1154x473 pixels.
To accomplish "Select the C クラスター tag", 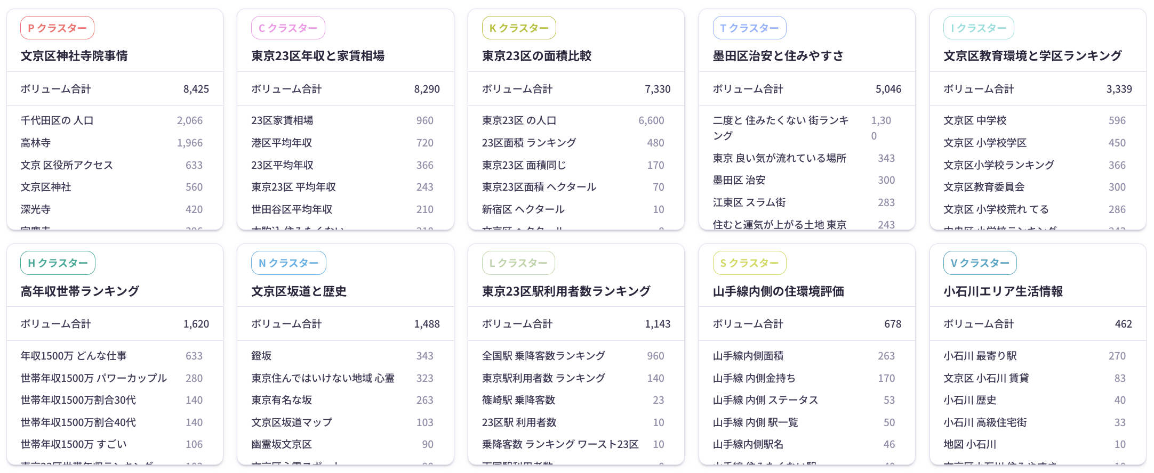I will pyautogui.click(x=288, y=28).
